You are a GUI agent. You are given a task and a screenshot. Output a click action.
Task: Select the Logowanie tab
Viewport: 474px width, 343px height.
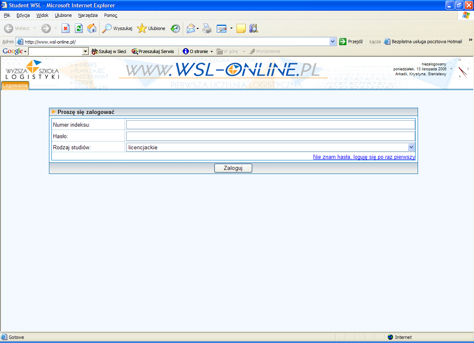tap(15, 86)
